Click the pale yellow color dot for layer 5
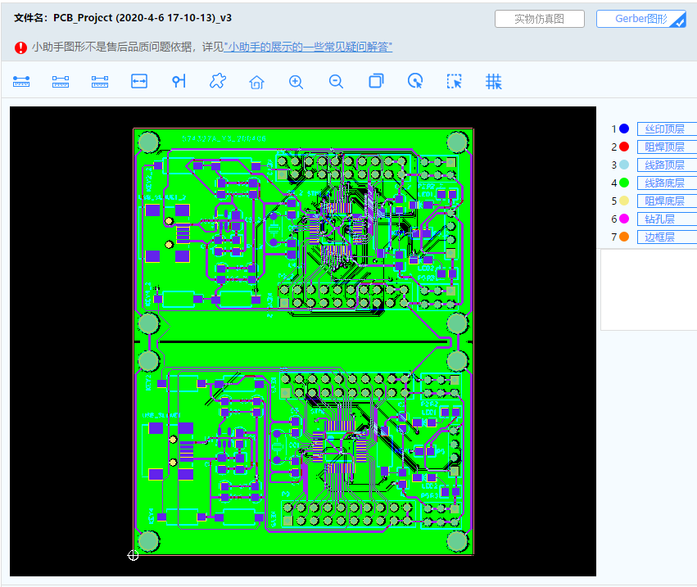This screenshot has width=697, height=587. click(x=624, y=201)
